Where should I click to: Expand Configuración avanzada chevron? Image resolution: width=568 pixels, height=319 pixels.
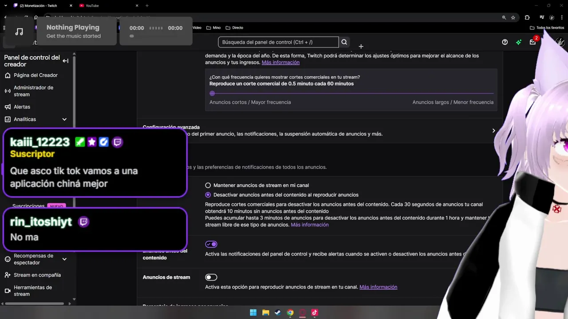click(493, 131)
